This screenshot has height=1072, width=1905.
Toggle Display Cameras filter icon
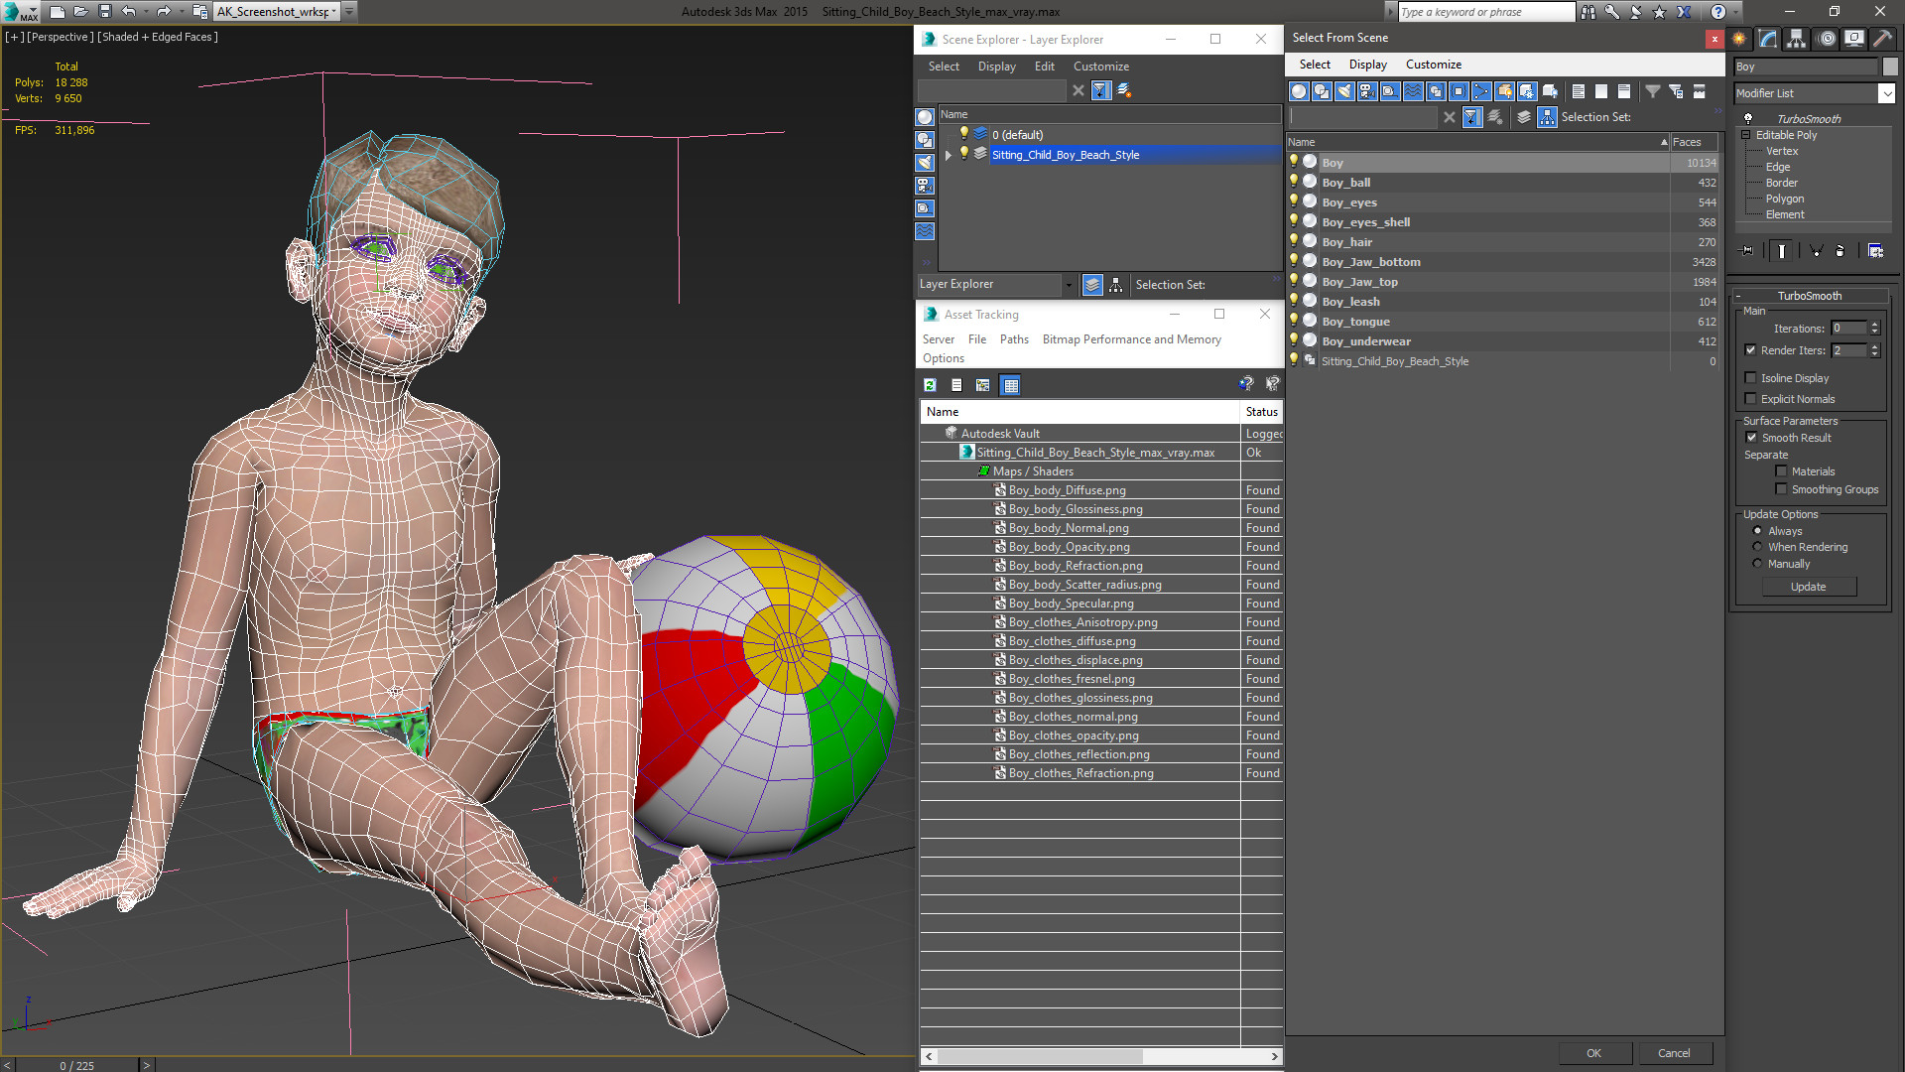click(x=1367, y=91)
